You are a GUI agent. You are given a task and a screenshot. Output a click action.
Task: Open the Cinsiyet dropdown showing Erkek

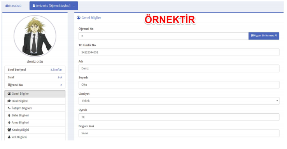(179, 101)
